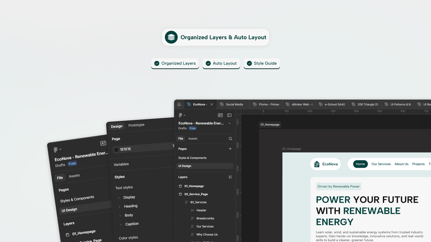The width and height of the screenshot is (431, 242).
Task: Click the collapse-all-layers icon beside Layers heading
Action: coord(230,177)
